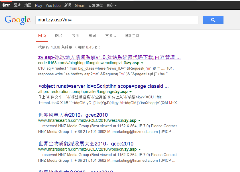This screenshot has width=240, height=172.
Task: Open 搜索 in the top black bar
Action: [6, 5]
